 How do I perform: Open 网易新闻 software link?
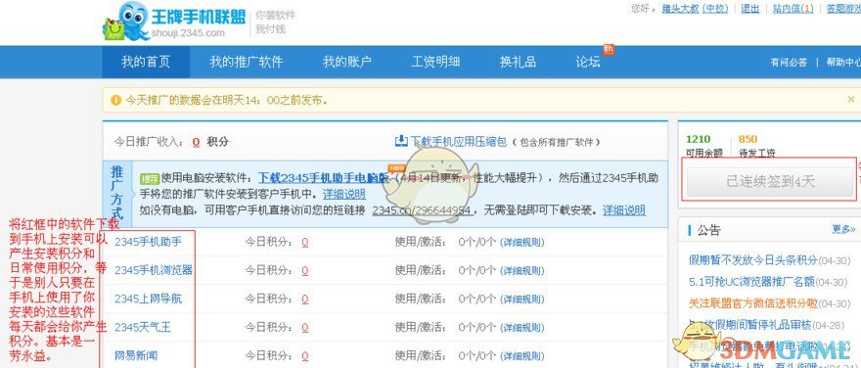click(x=136, y=355)
